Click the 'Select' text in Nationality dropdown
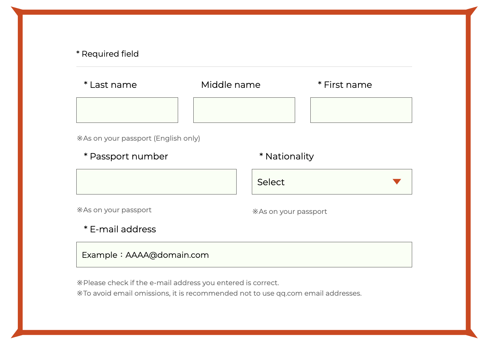This screenshot has width=484, height=345. (271, 182)
